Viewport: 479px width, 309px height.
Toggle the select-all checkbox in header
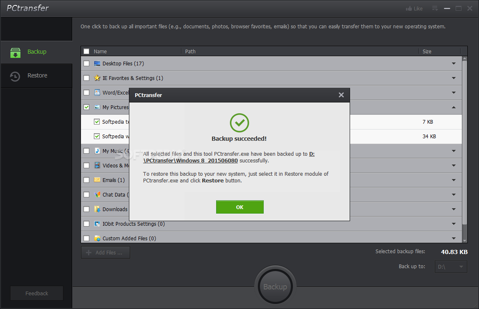(86, 51)
